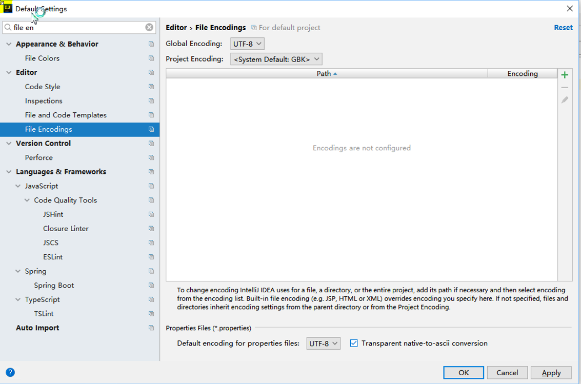This screenshot has width=581, height=384.
Task: Select Perforce settings page
Action: pos(39,157)
